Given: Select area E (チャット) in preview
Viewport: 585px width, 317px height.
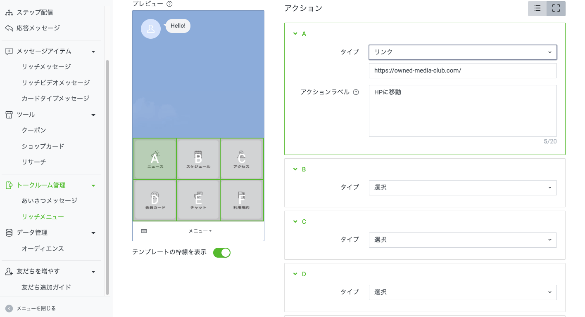Looking at the screenshot, I should (198, 200).
